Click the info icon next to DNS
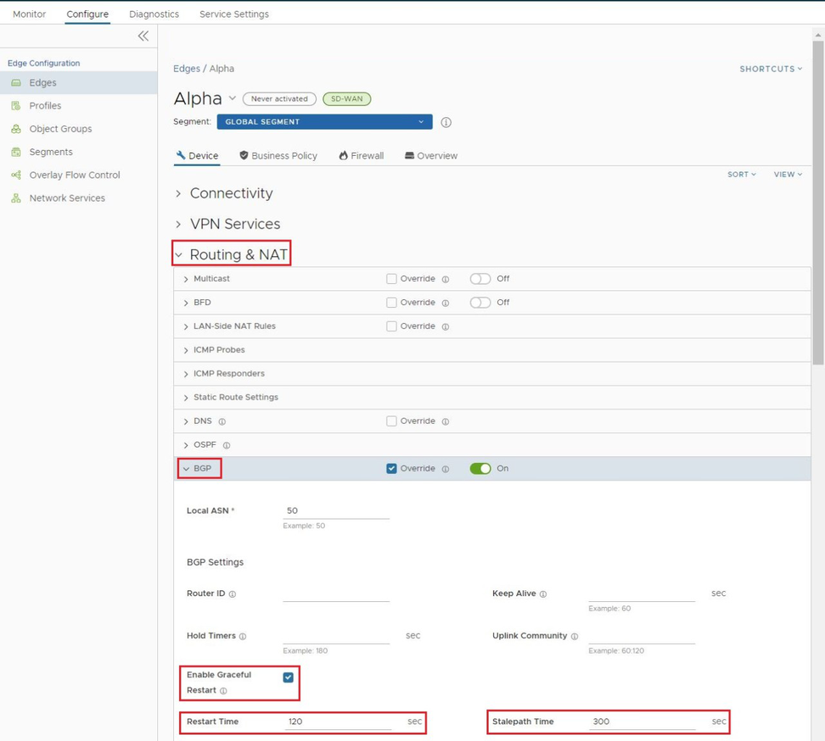The width and height of the screenshot is (825, 741). [x=221, y=421]
